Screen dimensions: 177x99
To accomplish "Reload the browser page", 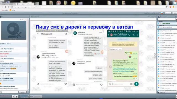I will click(6, 7).
